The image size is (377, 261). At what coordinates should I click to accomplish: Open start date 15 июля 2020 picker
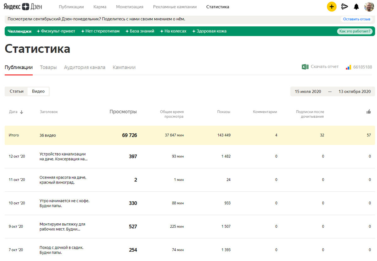[308, 92]
